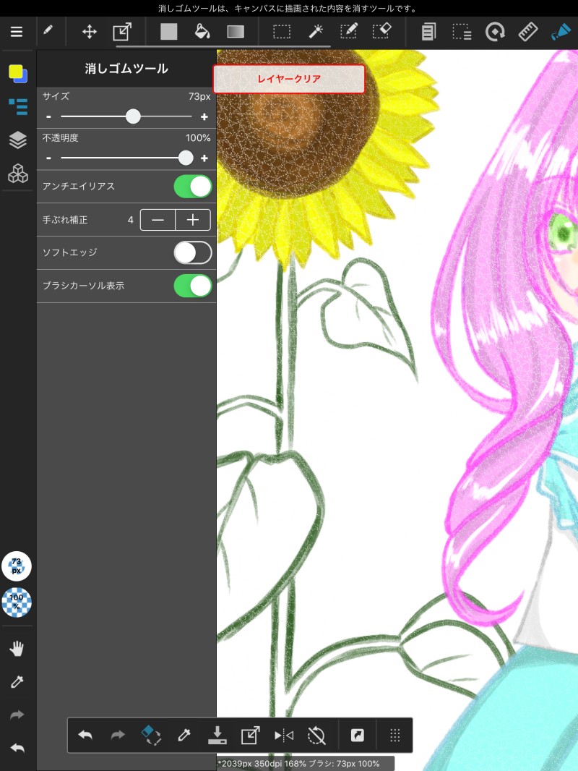Toggle the Anti-aliasing switch
The height and width of the screenshot is (771, 578).
pos(193,187)
